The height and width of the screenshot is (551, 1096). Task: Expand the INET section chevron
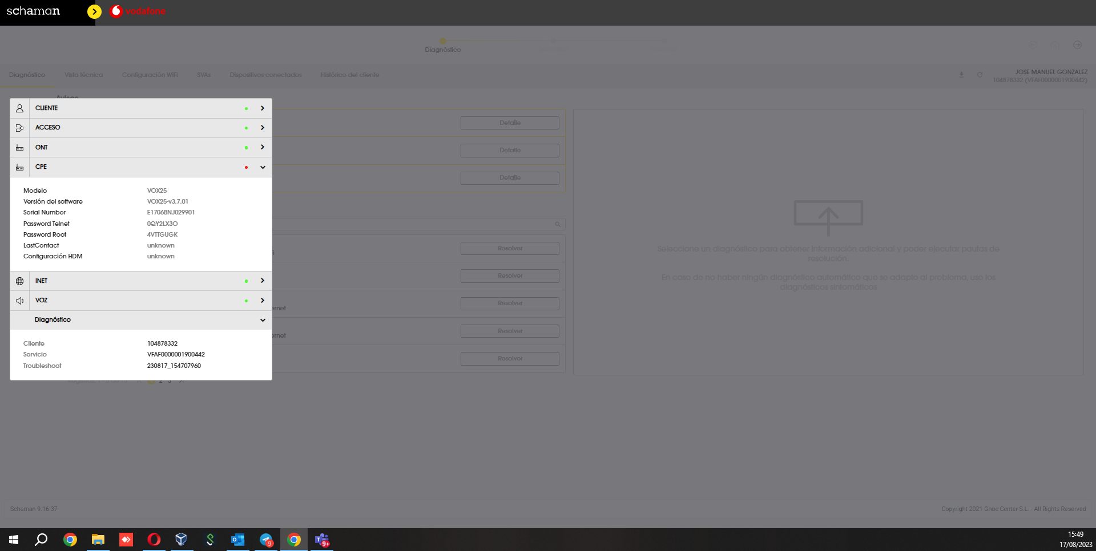[x=263, y=281]
